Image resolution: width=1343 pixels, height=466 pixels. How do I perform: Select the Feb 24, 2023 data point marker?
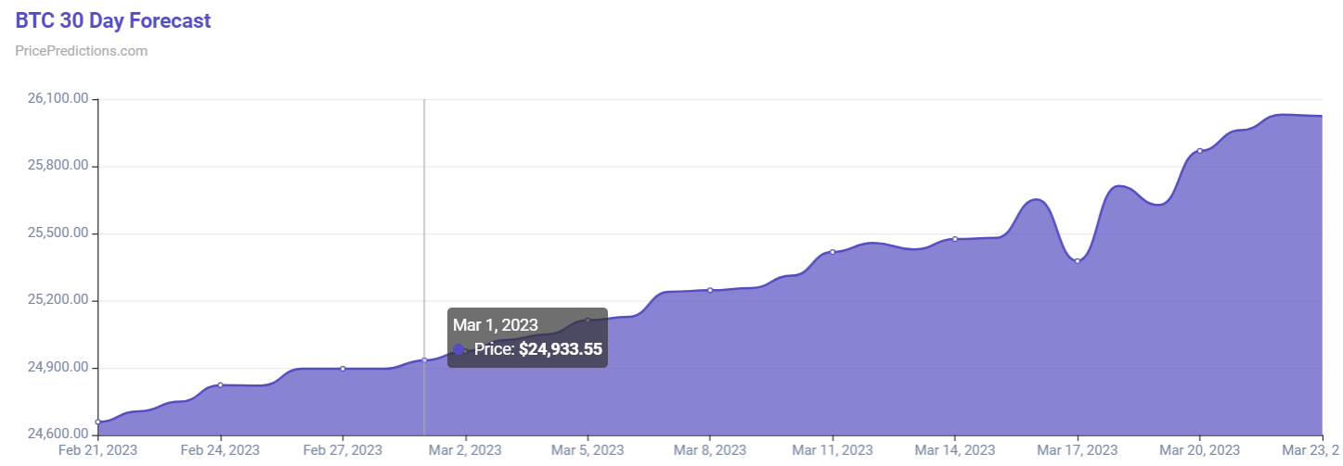coord(221,384)
